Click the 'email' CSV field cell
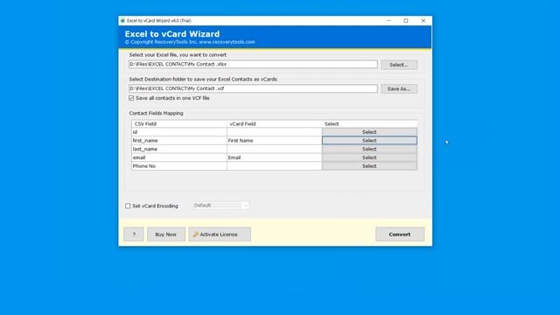Viewport: 560px width, 315px height. coord(178,157)
